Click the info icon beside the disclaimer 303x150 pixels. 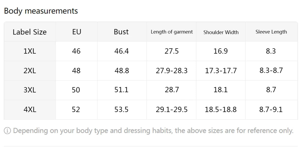click(x=7, y=131)
